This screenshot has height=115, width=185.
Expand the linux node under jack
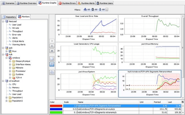coord(7,51)
